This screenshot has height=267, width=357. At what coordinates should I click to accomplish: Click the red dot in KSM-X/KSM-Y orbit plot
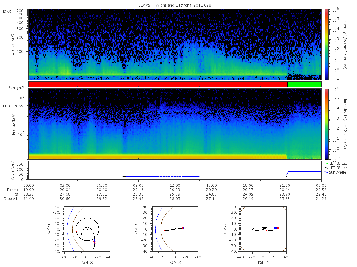pyautogui.click(x=76, y=231)
